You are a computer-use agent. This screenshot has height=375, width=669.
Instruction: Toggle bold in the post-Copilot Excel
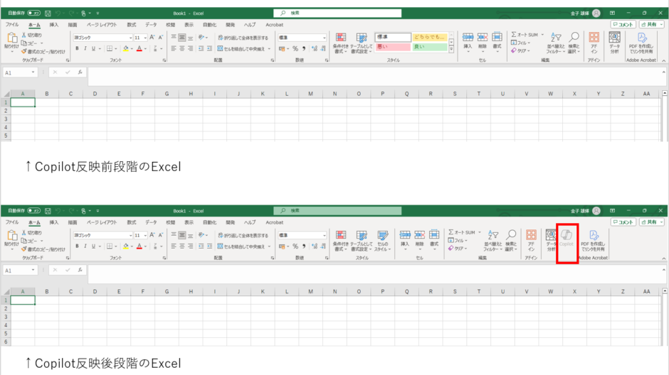click(78, 246)
